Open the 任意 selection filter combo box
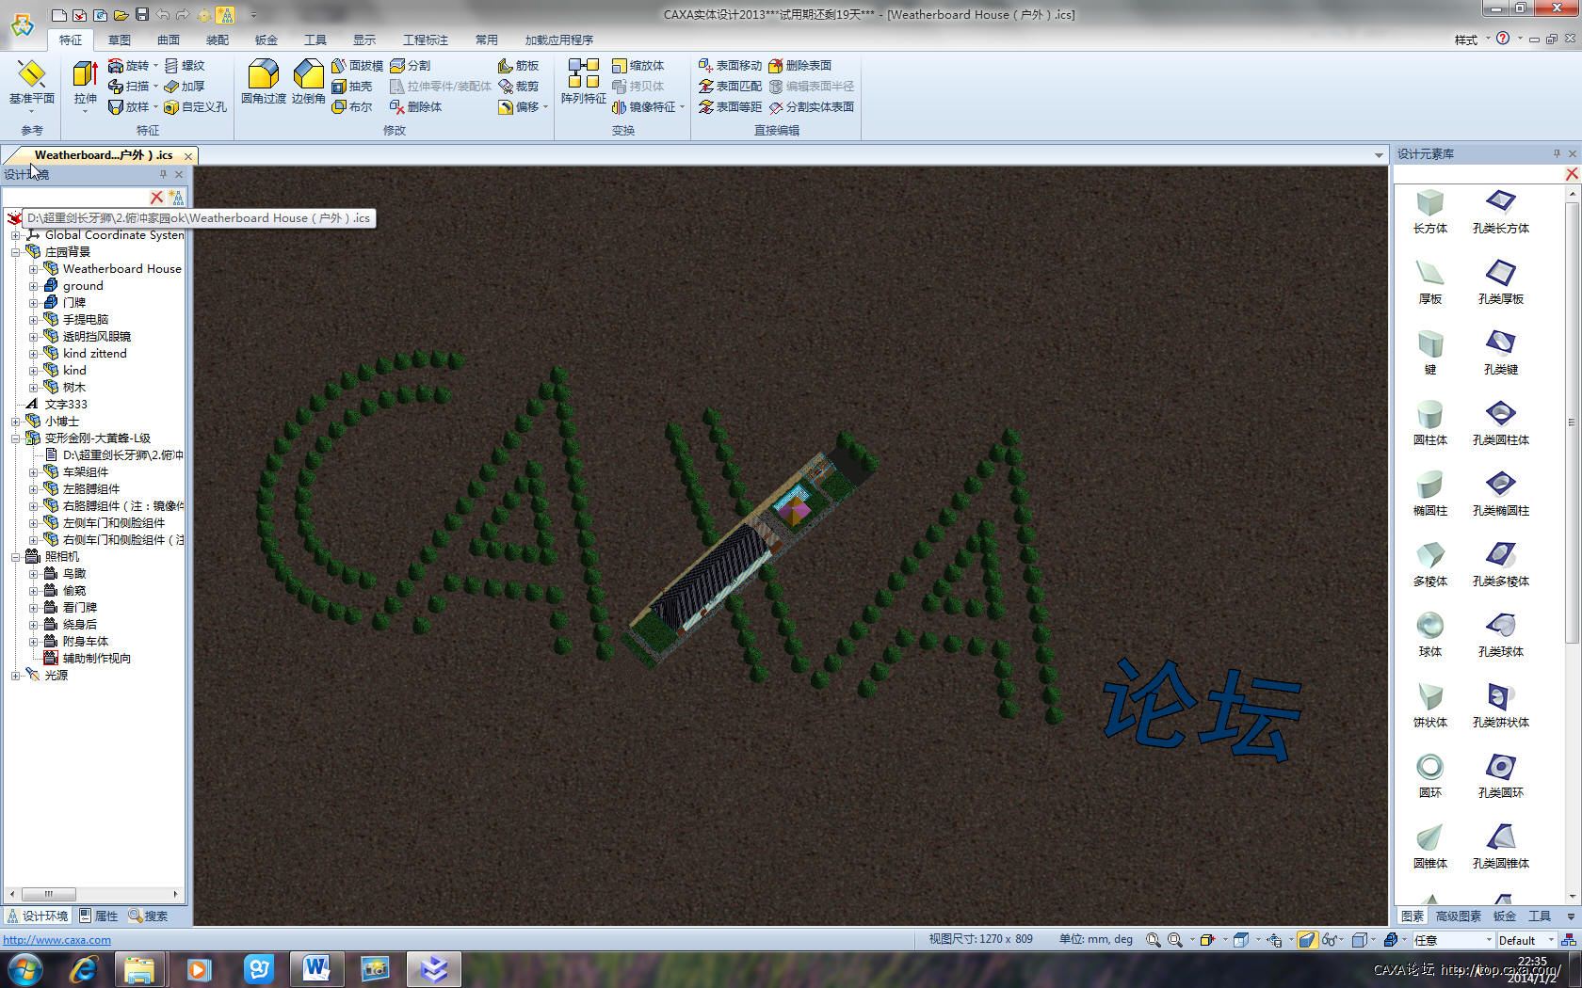Image resolution: width=1582 pixels, height=988 pixels. (x=1454, y=940)
